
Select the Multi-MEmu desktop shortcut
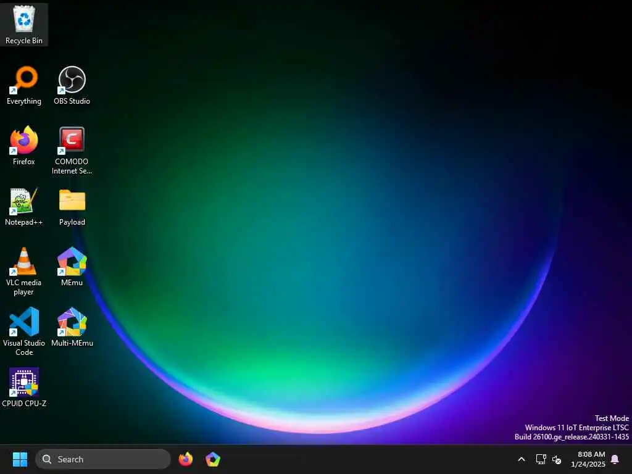click(x=72, y=327)
